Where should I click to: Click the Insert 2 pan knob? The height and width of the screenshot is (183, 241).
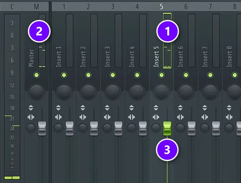tap(88, 91)
